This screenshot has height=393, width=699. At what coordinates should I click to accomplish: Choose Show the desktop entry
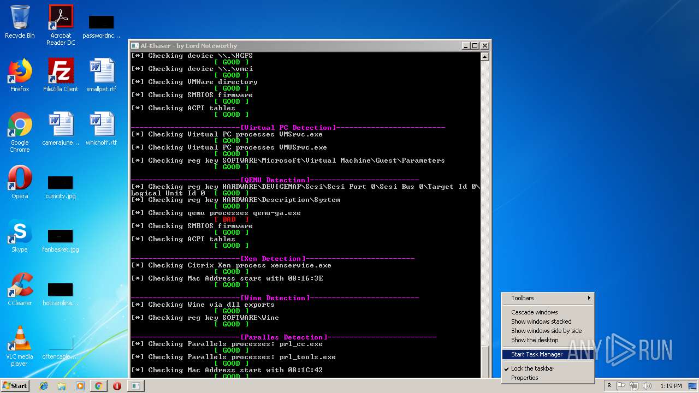click(x=548, y=340)
